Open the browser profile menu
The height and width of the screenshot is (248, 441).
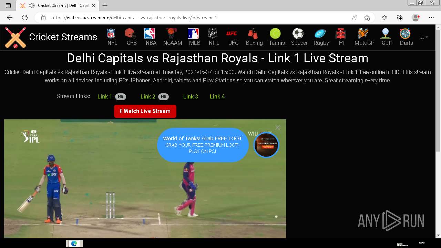pyautogui.click(x=416, y=18)
